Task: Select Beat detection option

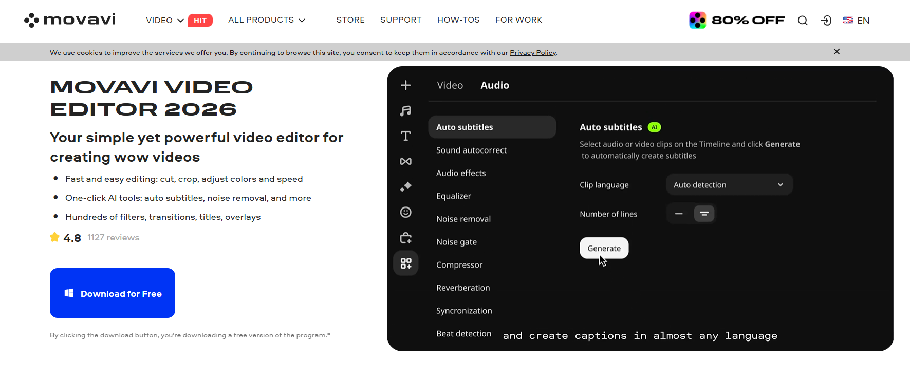Action: pyautogui.click(x=463, y=334)
